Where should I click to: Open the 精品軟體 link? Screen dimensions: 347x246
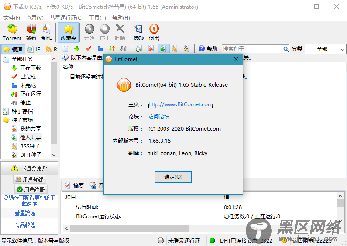pyautogui.click(x=25, y=225)
